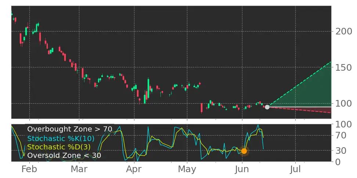Screen dimensions: 357x178
Task: Select the 'Stochastic %D(3)' legend label
Action: coord(59,147)
